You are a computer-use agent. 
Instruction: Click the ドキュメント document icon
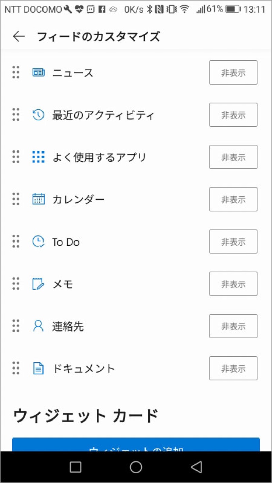(38, 368)
